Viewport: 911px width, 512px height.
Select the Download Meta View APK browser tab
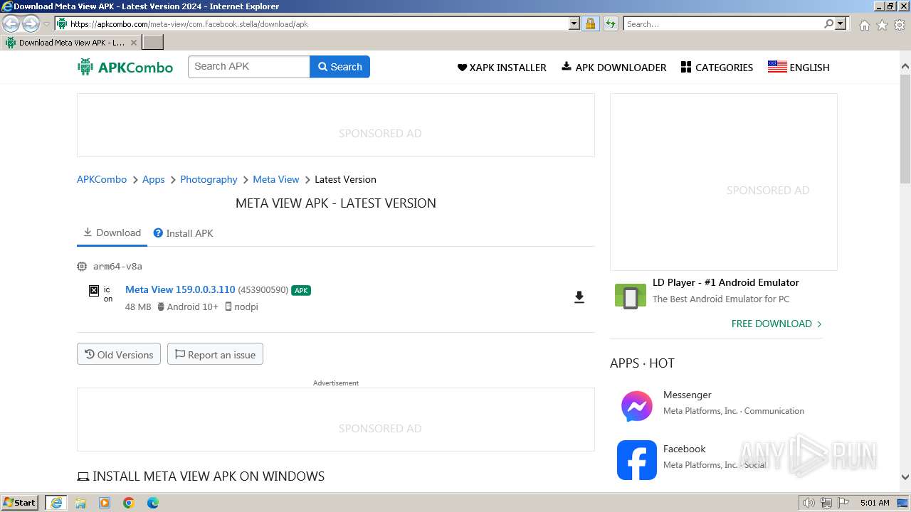pyautogui.click(x=71, y=42)
